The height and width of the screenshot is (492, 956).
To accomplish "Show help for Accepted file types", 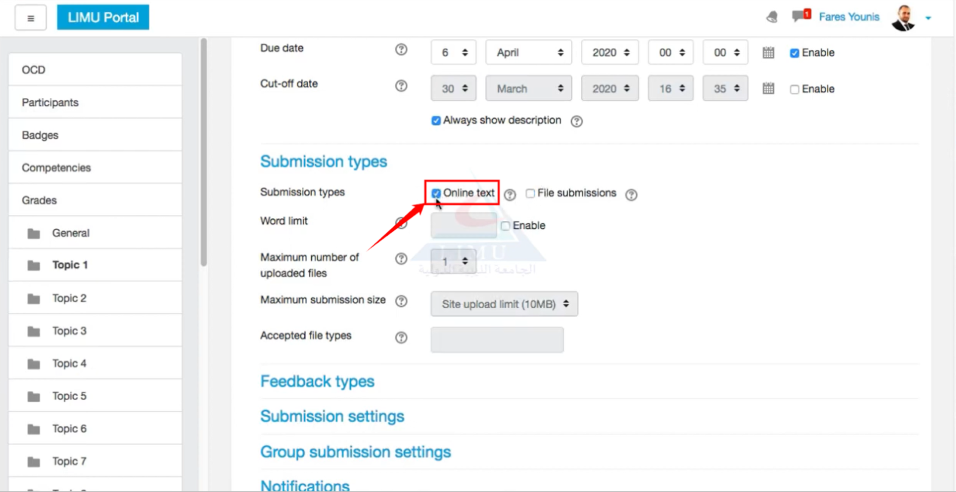I will pyautogui.click(x=401, y=337).
